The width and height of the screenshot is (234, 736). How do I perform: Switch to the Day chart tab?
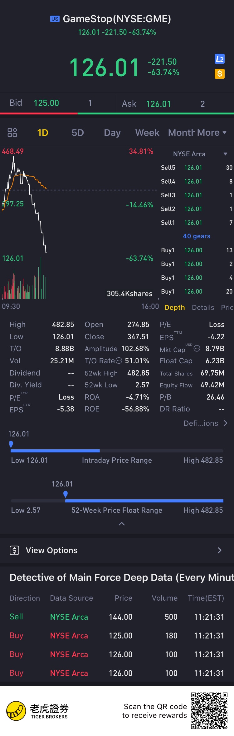click(x=112, y=133)
